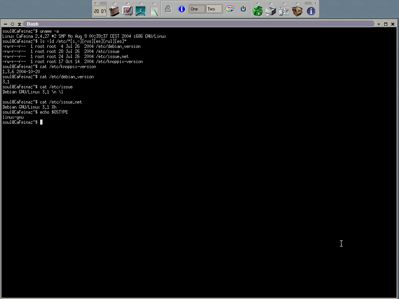Open the ship's wheel icon in the panel
This screenshot has height=299, width=399.
click(x=140, y=11)
